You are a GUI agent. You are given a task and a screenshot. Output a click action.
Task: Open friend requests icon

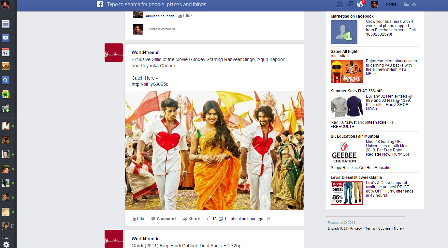[340, 4]
